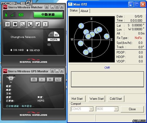This screenshot has width=147, height=123.
Task: Pause GPS tracking with the pause button
Action: 50,80
